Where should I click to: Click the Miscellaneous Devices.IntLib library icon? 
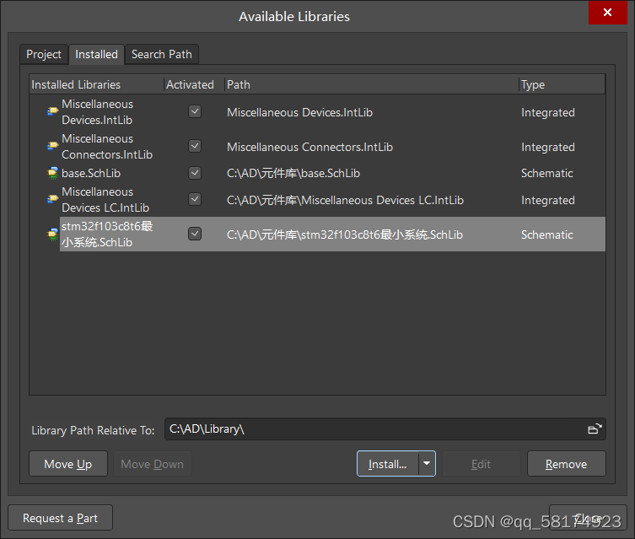click(x=52, y=112)
